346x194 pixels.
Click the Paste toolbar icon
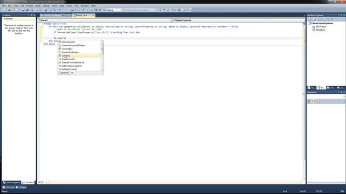[x=41, y=10]
